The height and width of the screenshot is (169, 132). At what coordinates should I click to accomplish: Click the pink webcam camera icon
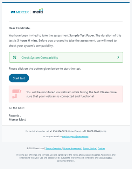pyautogui.click(x=17, y=94)
